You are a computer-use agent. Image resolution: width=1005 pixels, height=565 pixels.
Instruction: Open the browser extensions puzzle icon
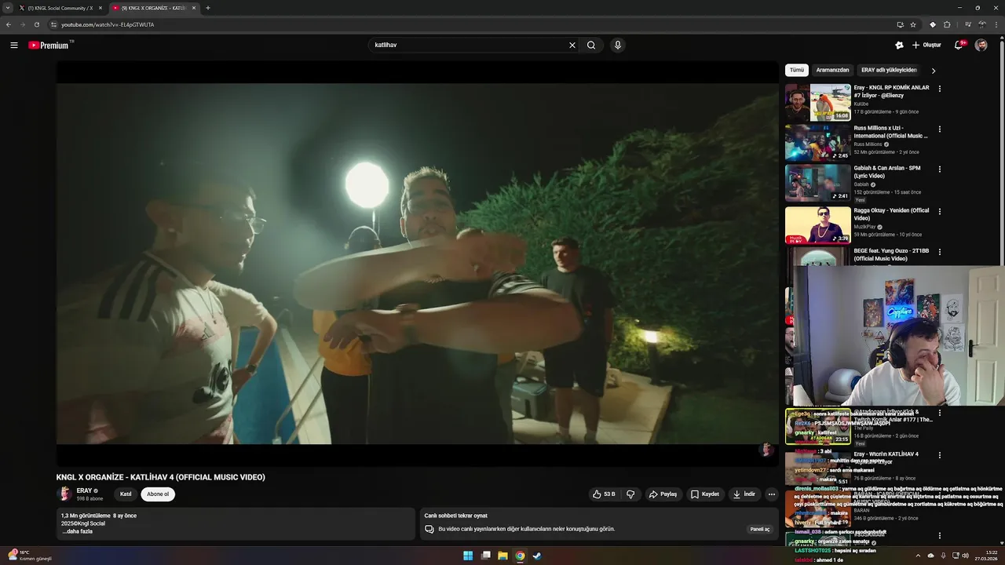947,24
